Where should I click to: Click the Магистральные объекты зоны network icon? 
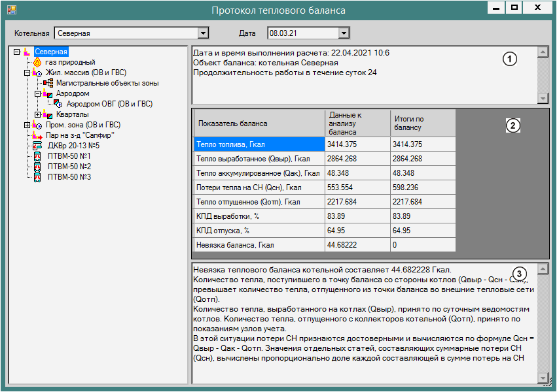pos(48,83)
